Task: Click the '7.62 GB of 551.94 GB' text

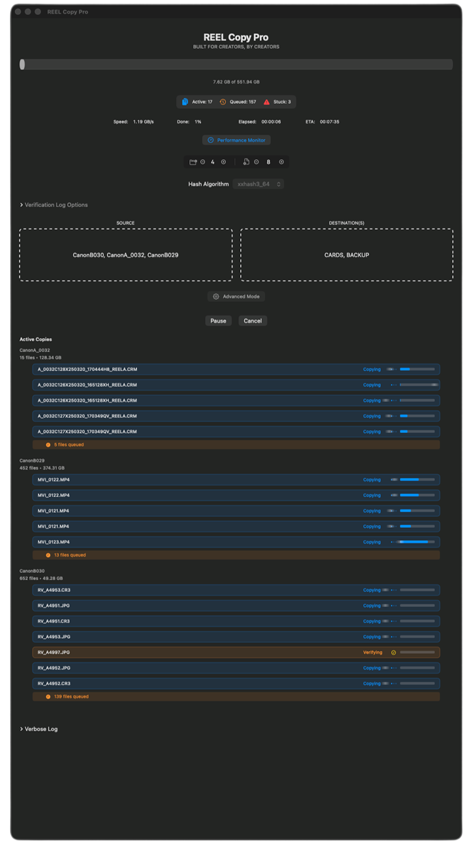Action: click(236, 82)
